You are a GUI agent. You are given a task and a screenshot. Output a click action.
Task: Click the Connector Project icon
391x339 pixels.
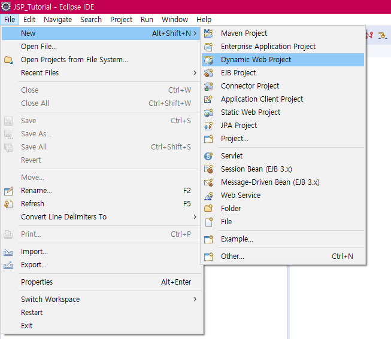click(x=208, y=86)
